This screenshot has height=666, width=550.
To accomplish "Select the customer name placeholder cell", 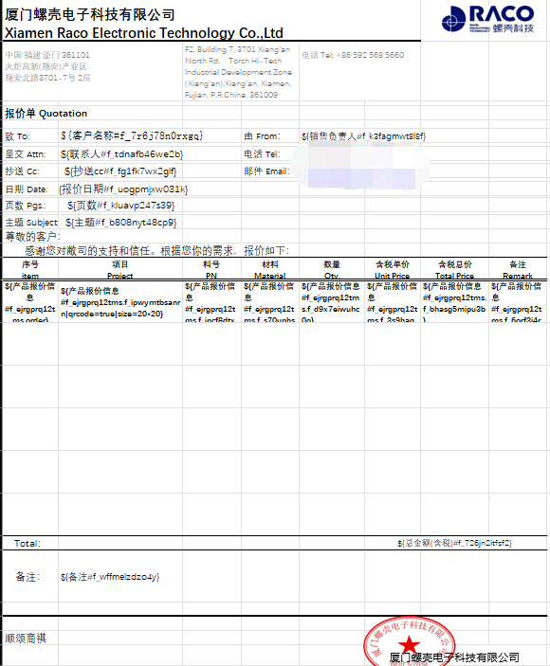I will [x=132, y=135].
